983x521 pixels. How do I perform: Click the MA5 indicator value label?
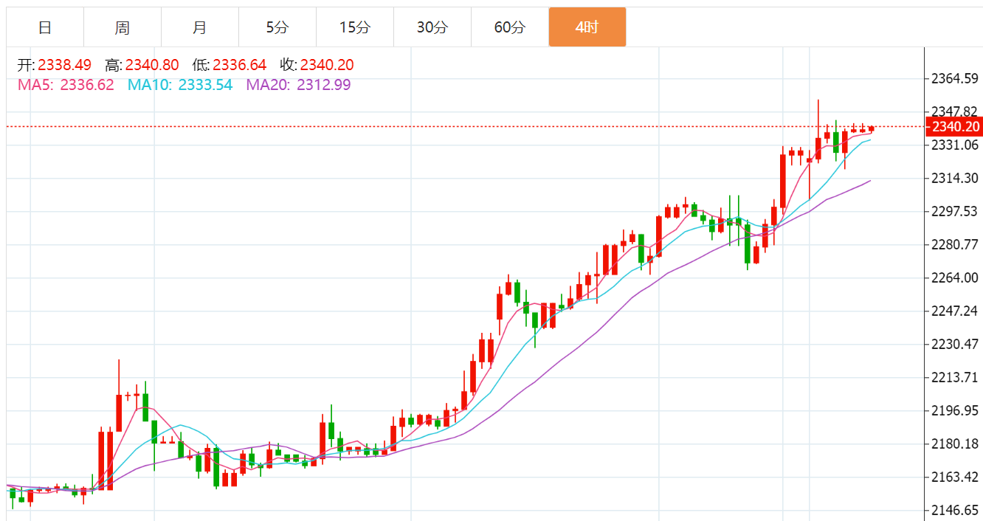[66, 85]
